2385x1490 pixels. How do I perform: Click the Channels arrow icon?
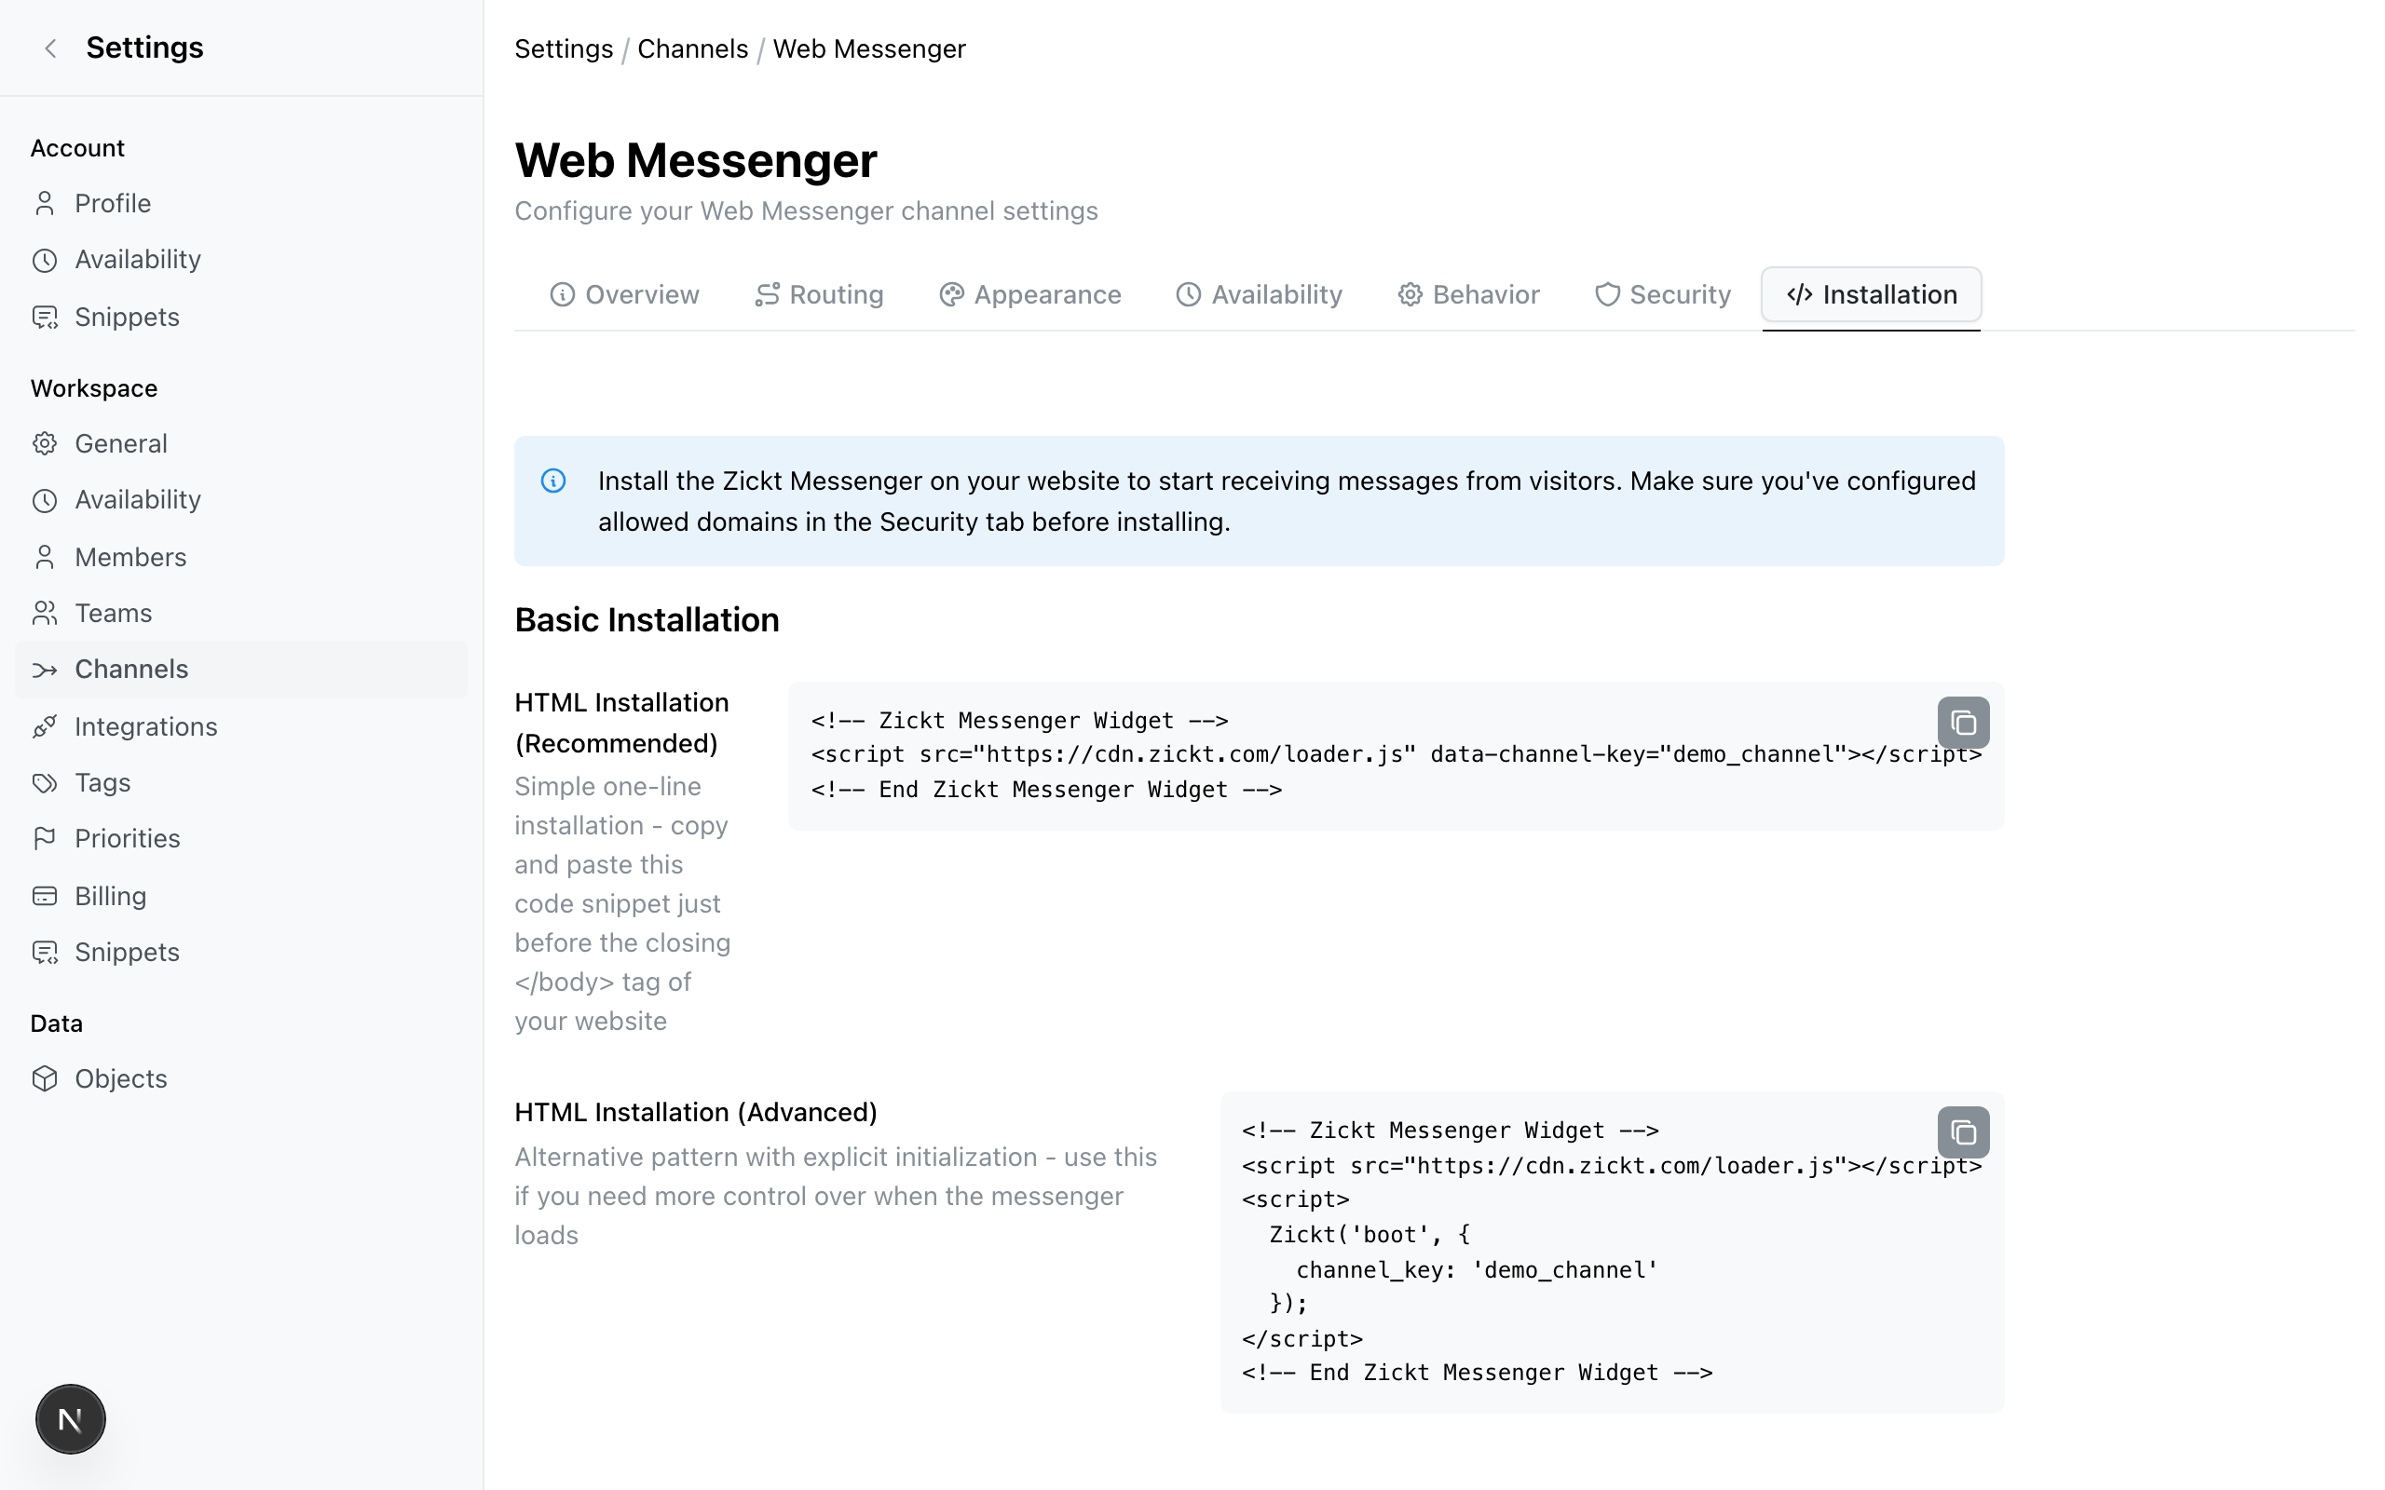[x=45, y=670]
